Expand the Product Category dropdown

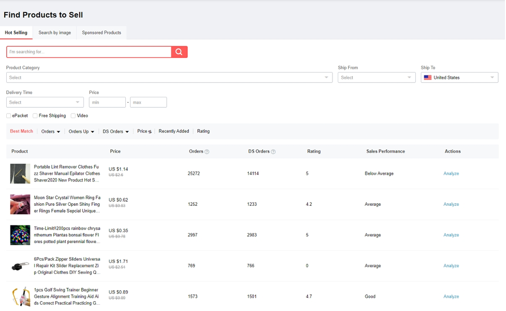(x=169, y=77)
